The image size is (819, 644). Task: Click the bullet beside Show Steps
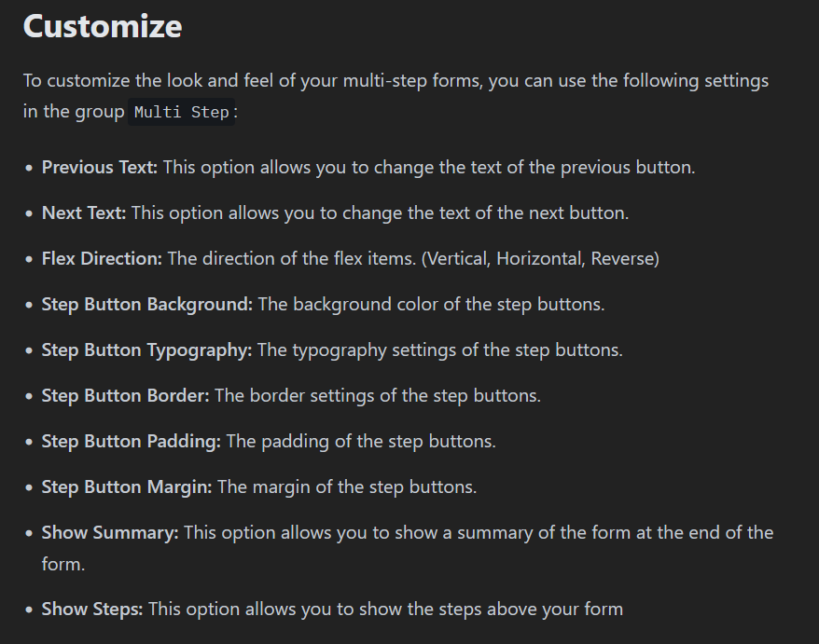click(x=29, y=610)
